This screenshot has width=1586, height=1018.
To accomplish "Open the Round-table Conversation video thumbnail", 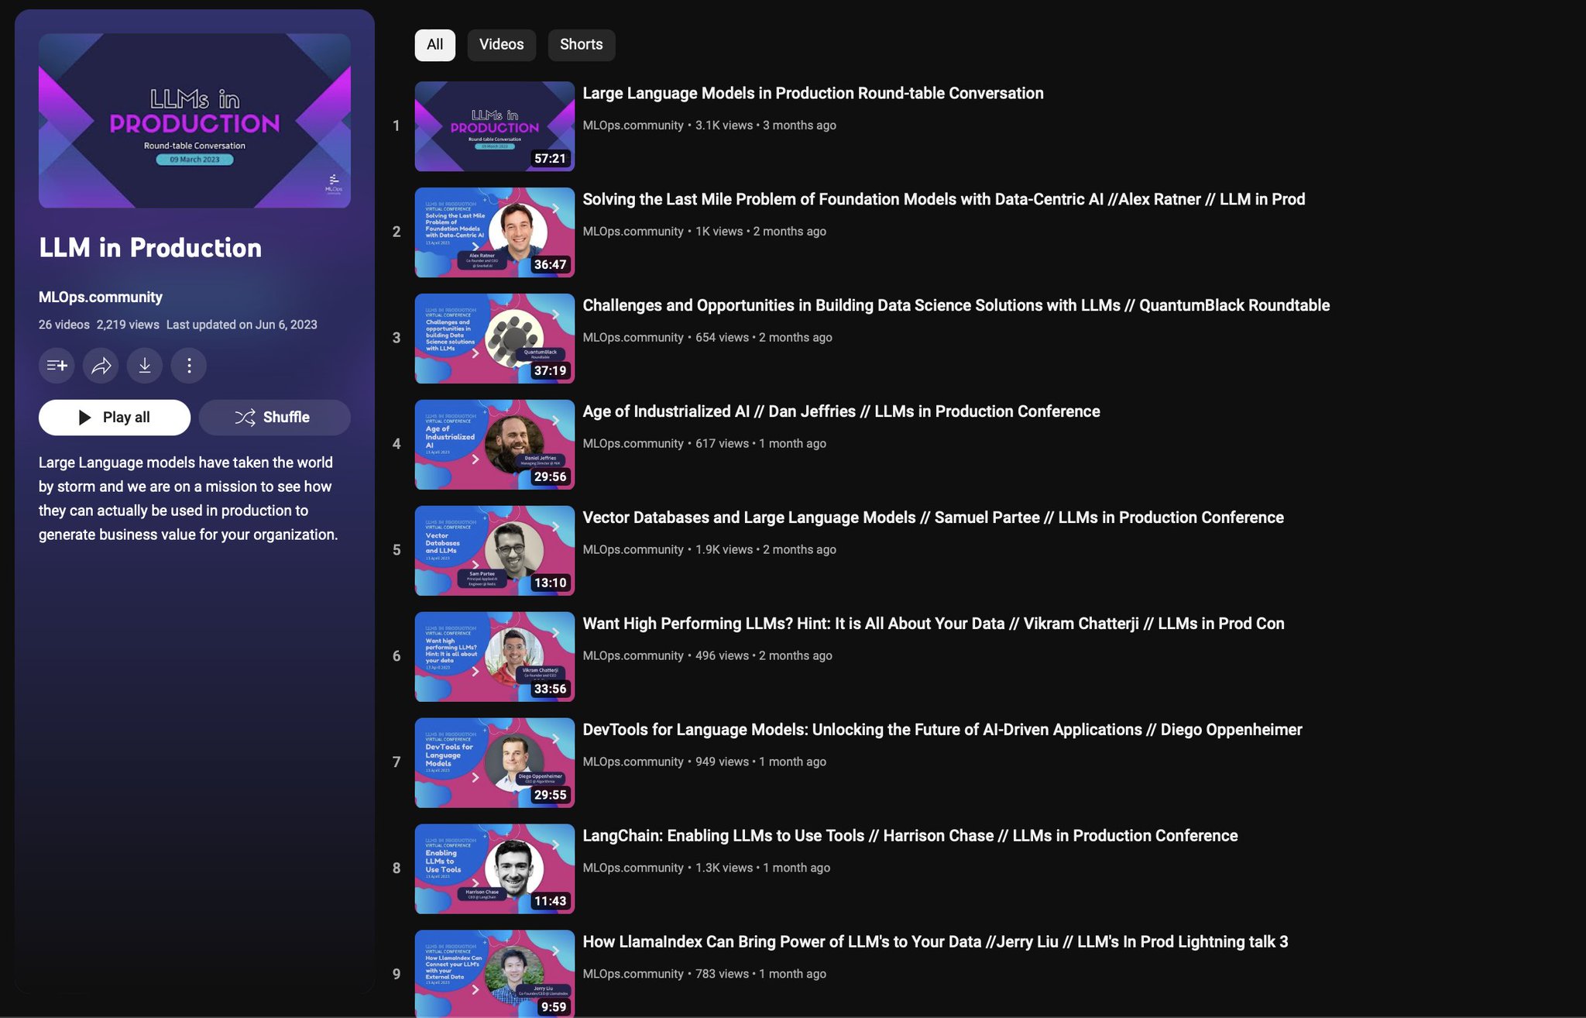I will [494, 126].
